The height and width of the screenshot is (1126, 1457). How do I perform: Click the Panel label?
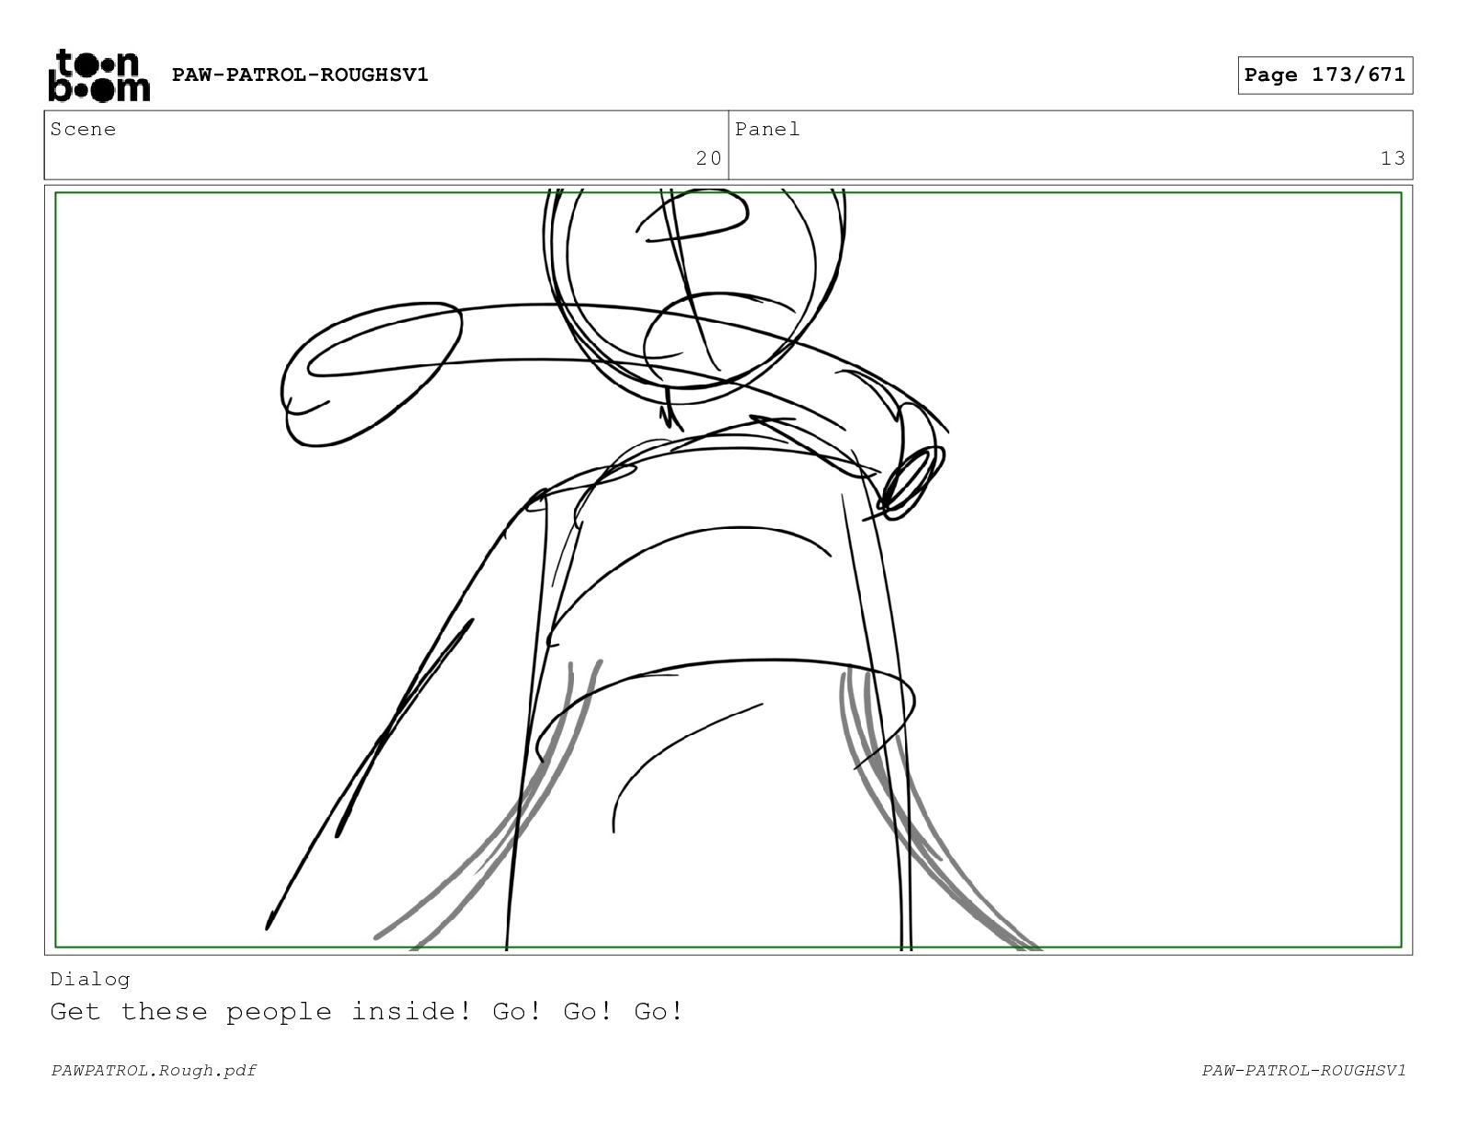(x=767, y=130)
